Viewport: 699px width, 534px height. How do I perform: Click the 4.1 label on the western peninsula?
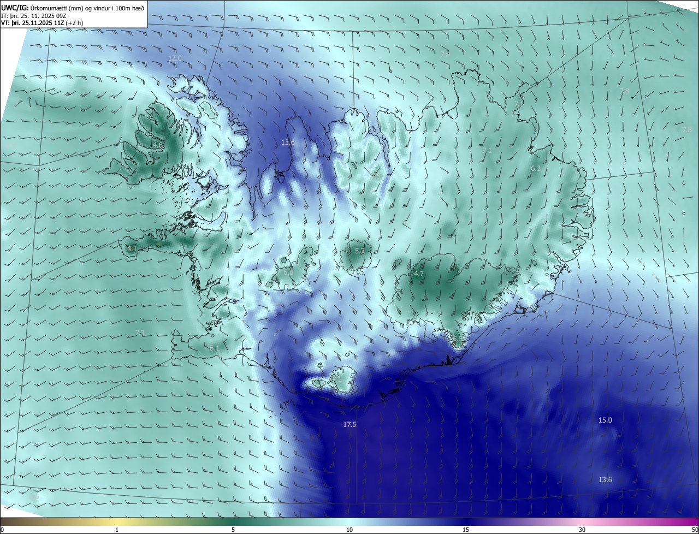[x=132, y=248]
